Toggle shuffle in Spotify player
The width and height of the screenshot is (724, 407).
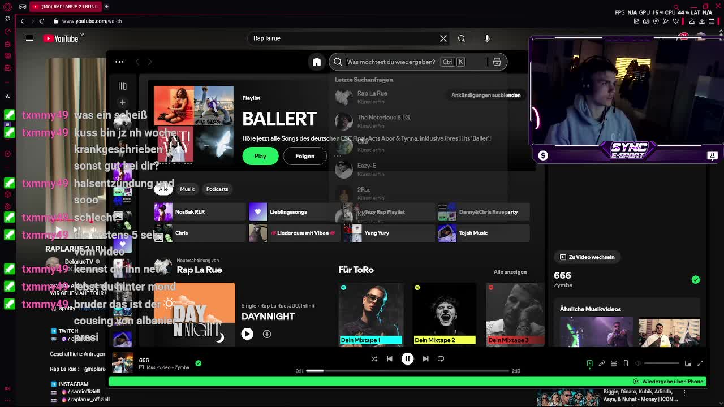(374, 358)
